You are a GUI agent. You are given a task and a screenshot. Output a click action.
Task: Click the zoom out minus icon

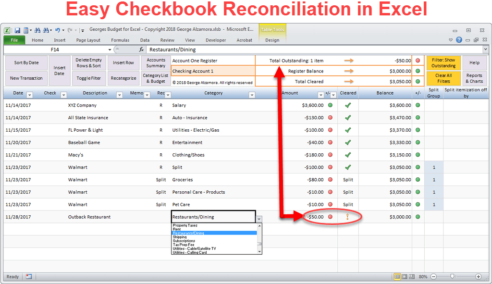point(433,277)
